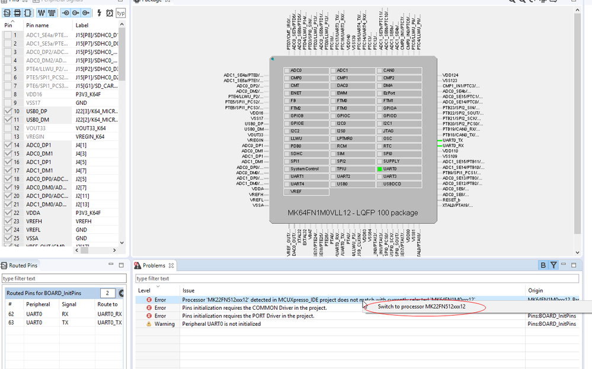Uncheck the pin 10 USB0_DP checkbox
The width and height of the screenshot is (592, 369).
point(8,111)
